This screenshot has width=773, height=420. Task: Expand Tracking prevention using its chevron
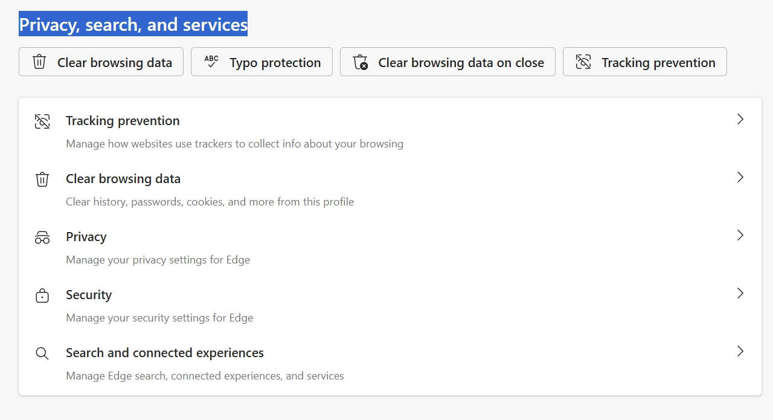[740, 119]
